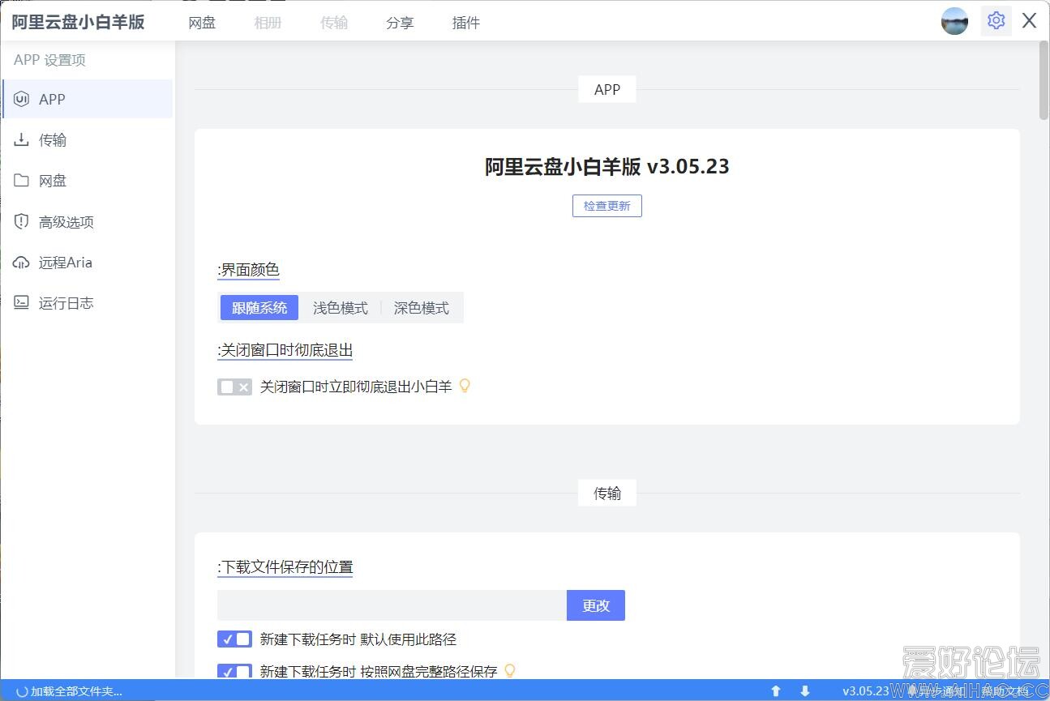Select 浅色模式 color mode
The width and height of the screenshot is (1050, 701).
coord(341,308)
